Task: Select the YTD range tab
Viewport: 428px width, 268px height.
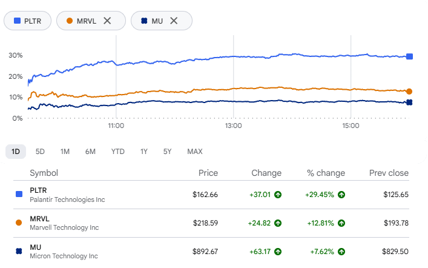Action: tap(118, 152)
